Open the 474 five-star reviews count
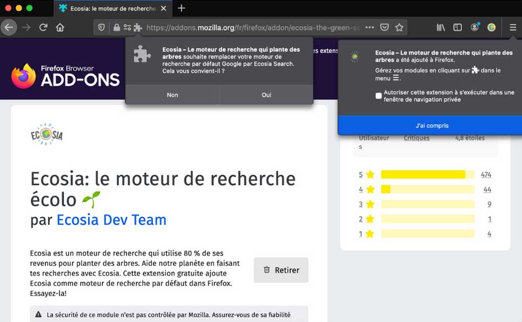 tap(486, 174)
